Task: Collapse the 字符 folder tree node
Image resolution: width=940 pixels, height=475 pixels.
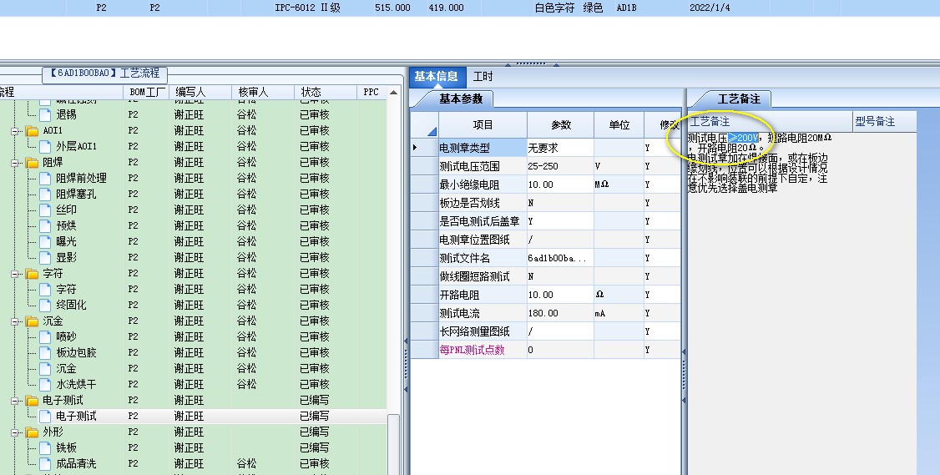Action: coord(16,274)
